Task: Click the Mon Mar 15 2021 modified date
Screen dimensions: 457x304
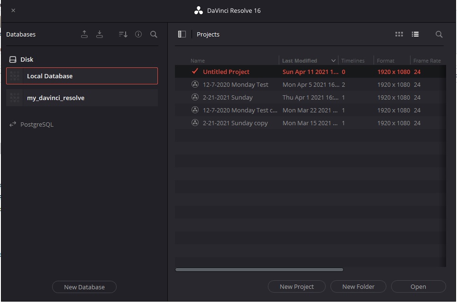Action: click(x=310, y=123)
